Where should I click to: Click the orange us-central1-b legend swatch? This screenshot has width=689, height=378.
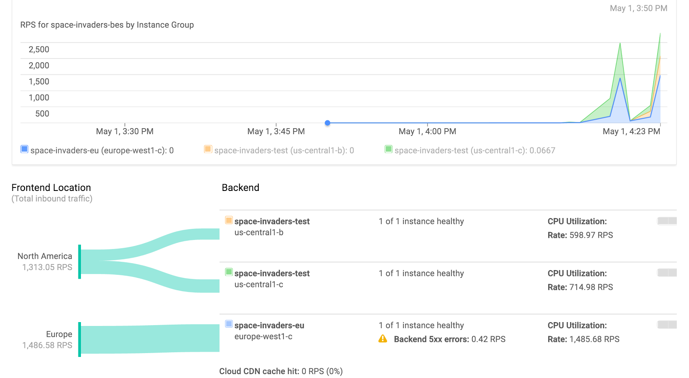pos(208,149)
